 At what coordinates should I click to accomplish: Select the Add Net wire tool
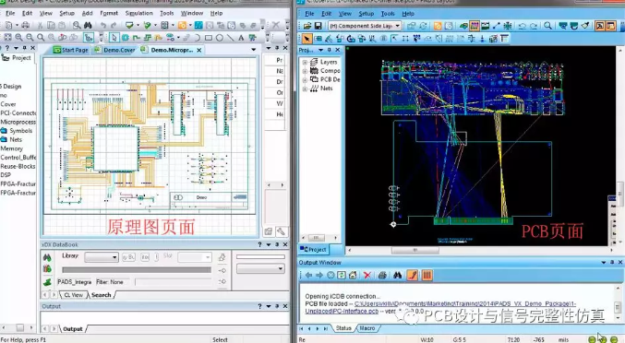pyautogui.click(x=137, y=38)
